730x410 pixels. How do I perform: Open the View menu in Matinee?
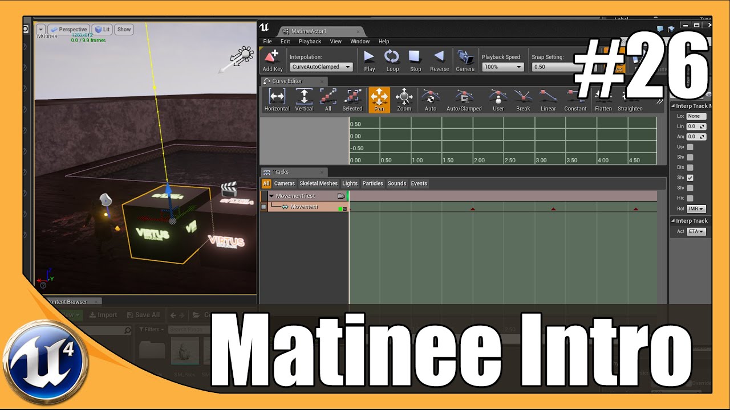(x=336, y=42)
